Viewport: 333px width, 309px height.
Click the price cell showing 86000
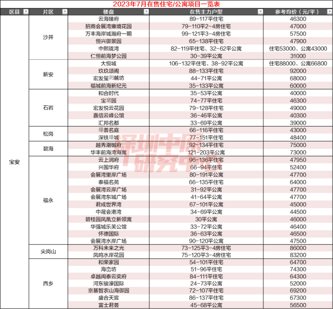click(x=298, y=248)
